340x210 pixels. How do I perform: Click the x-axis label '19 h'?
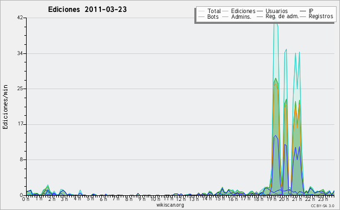271,199
